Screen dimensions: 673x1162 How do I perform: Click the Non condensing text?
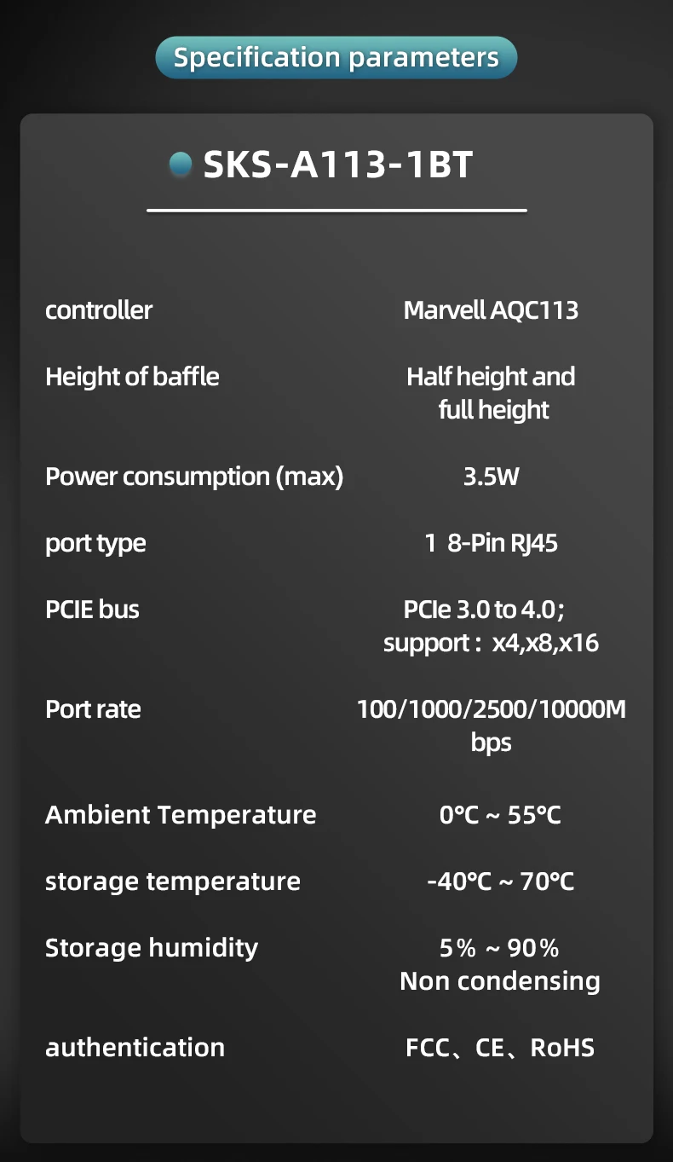tap(500, 981)
